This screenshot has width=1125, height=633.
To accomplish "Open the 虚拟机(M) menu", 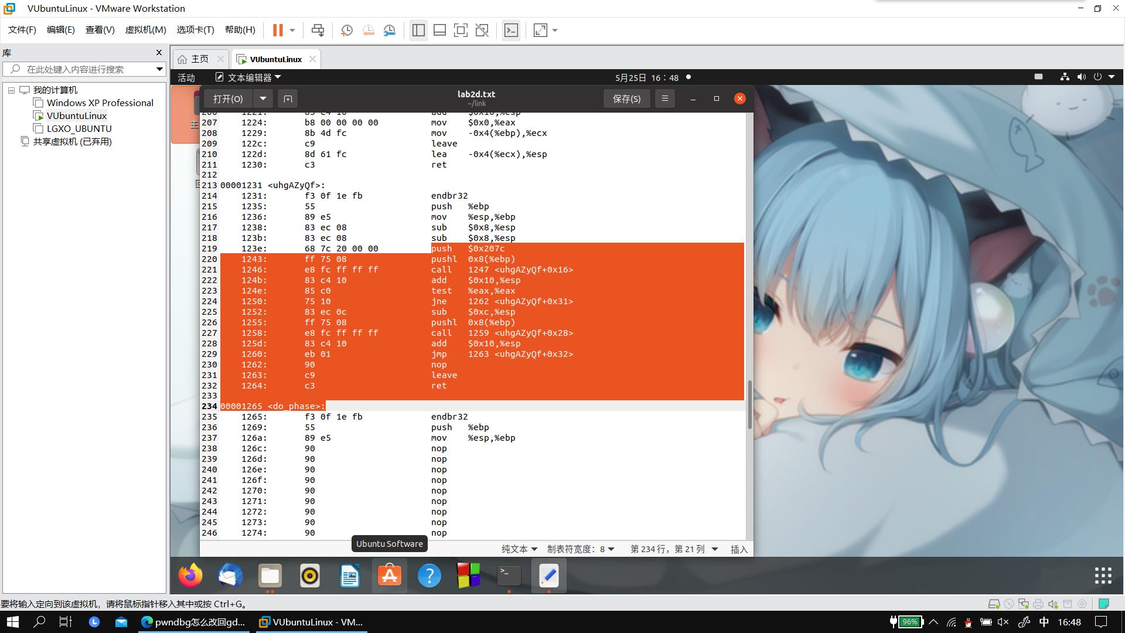I will (x=145, y=30).
